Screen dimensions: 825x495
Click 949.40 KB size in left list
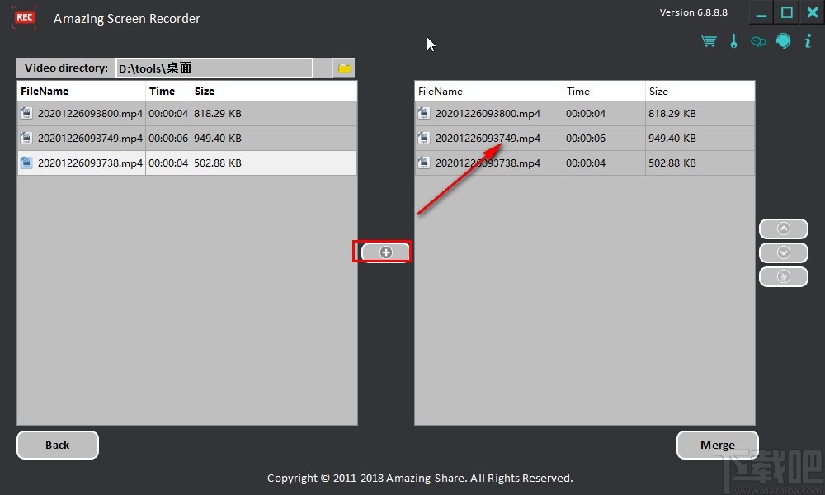click(x=218, y=139)
